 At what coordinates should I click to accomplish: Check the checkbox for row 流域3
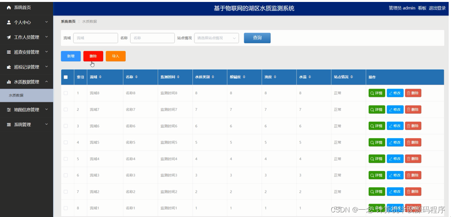[66, 175]
